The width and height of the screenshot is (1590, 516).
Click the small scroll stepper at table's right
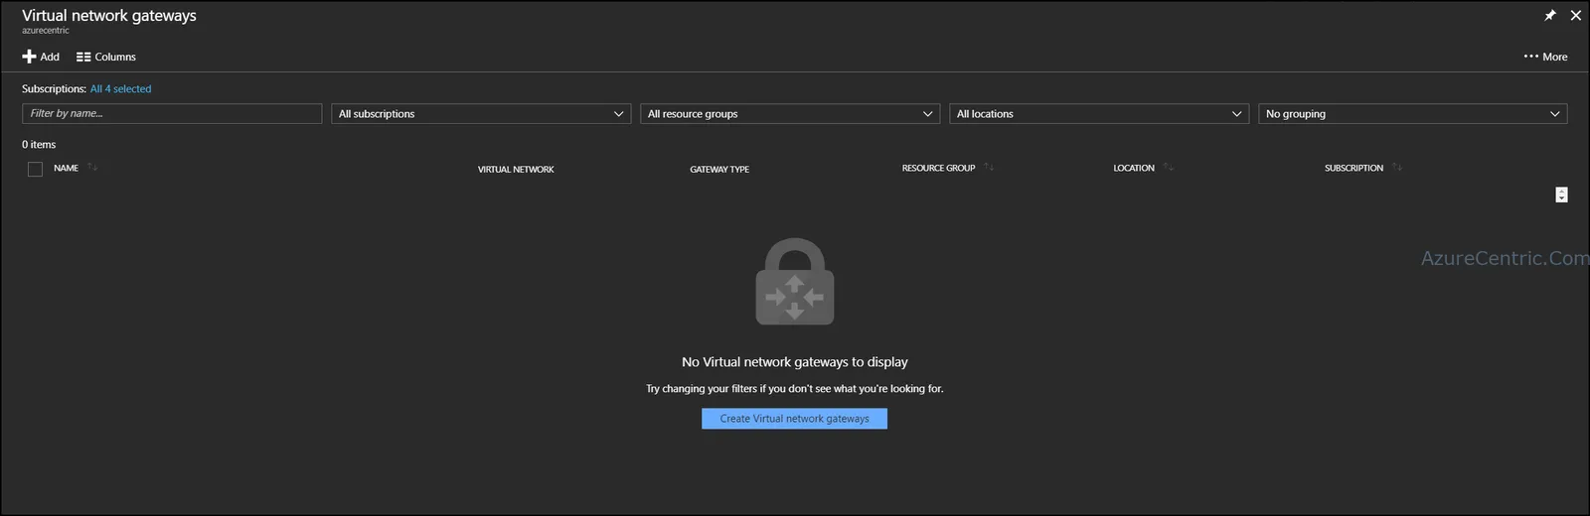1561,194
